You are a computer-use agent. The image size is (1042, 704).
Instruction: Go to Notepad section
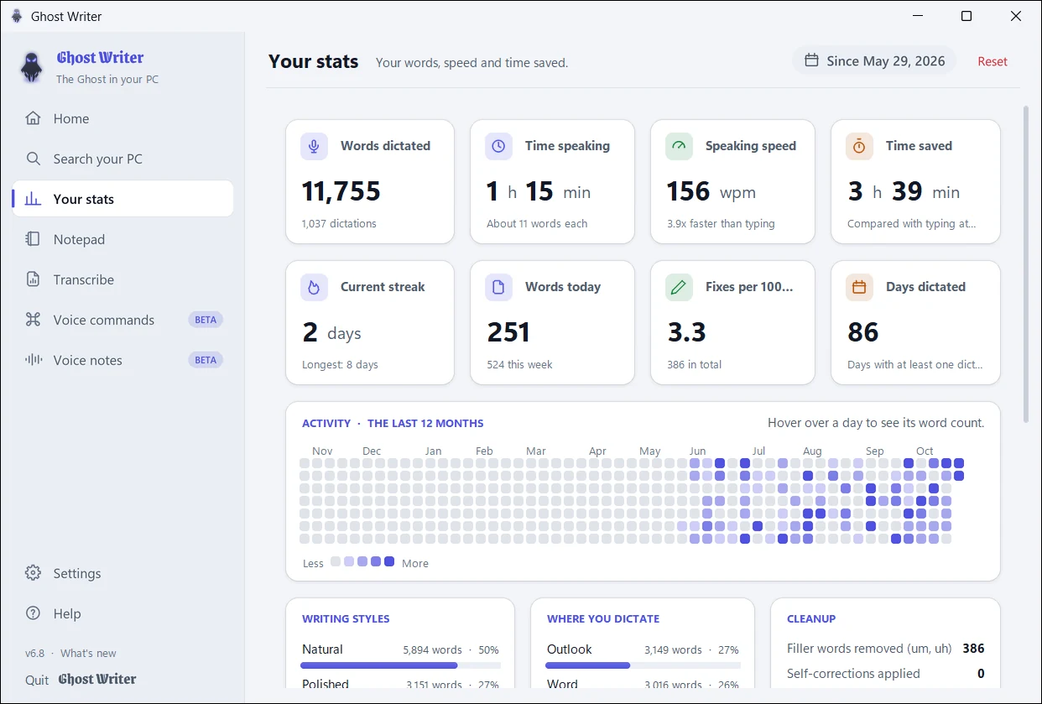122,239
